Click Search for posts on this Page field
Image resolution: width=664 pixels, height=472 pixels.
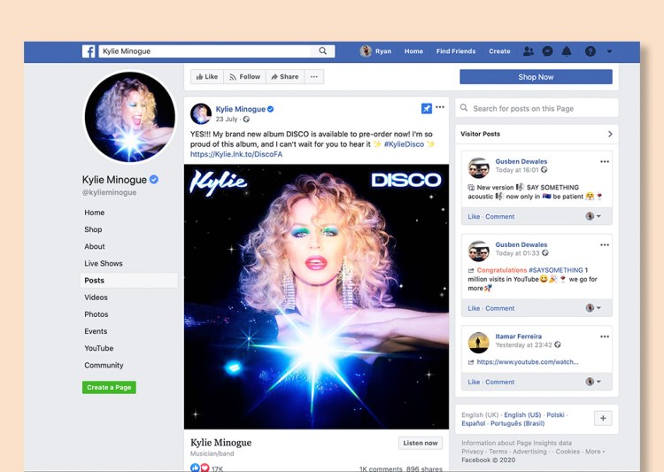[x=537, y=108]
